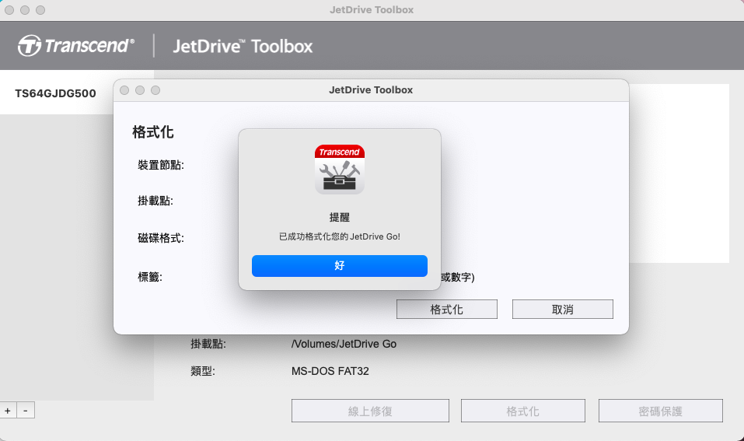Click the minus button below the sidebar
The height and width of the screenshot is (441, 744).
pyautogui.click(x=26, y=411)
